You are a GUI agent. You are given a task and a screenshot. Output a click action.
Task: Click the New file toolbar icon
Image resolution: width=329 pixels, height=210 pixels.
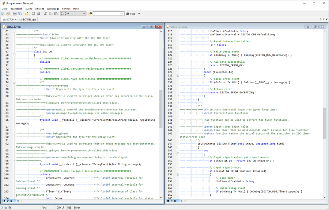pyautogui.click(x=3, y=13)
